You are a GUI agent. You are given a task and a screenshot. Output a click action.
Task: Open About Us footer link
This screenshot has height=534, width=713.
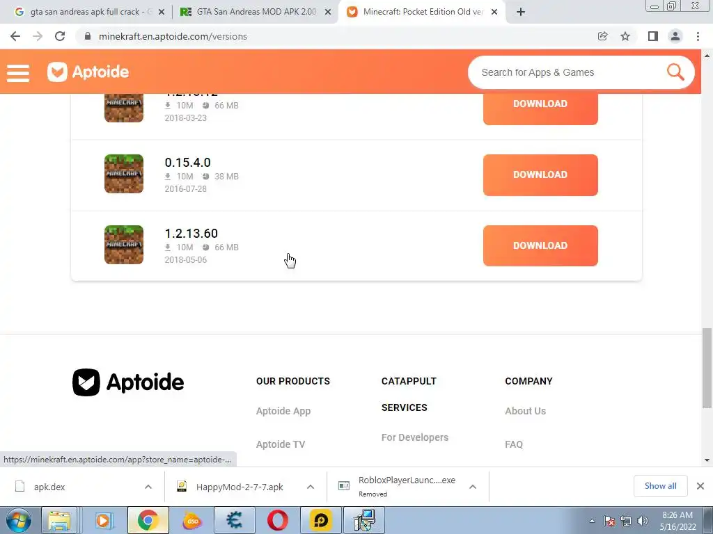point(525,411)
